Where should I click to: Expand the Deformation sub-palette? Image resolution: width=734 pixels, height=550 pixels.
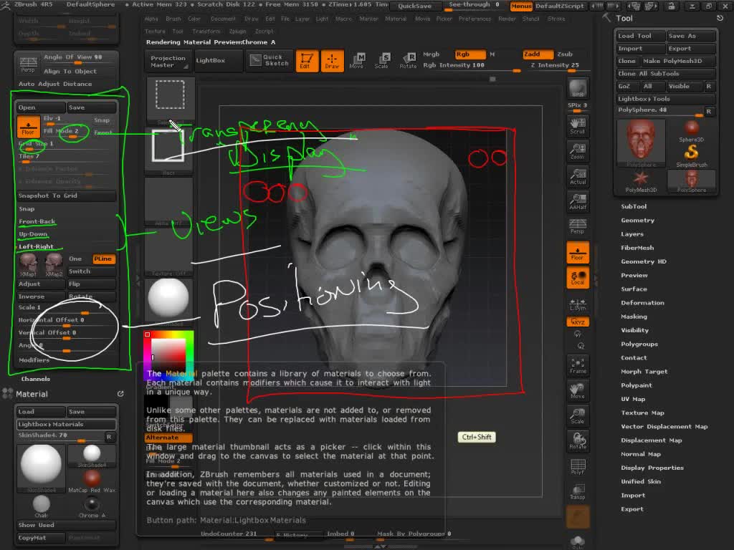pos(642,303)
